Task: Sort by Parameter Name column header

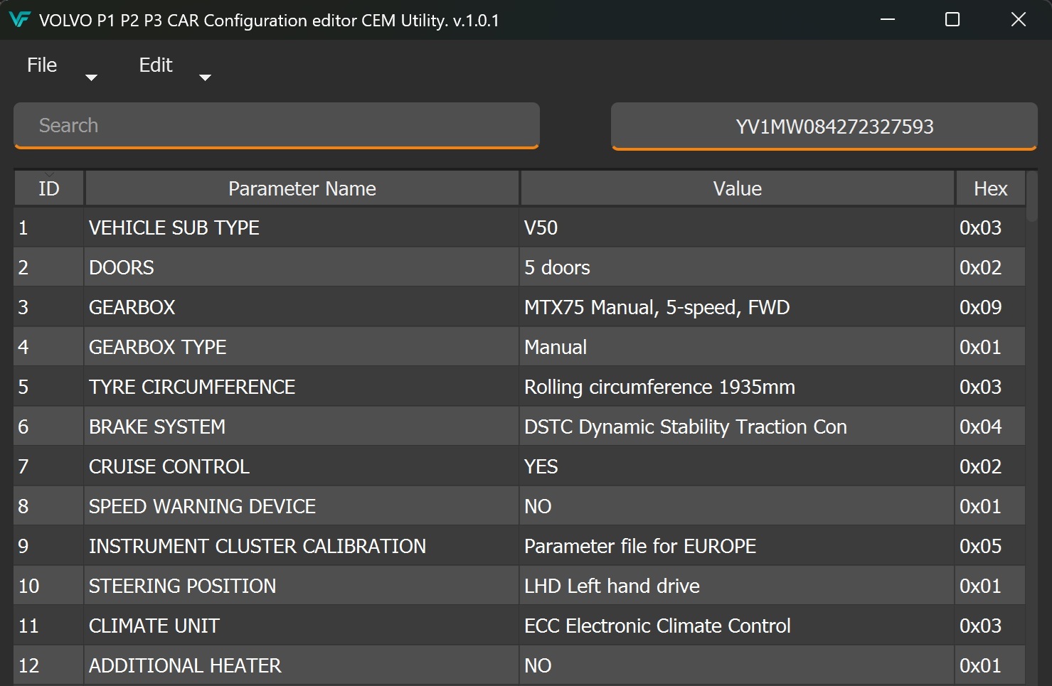Action: (302, 188)
